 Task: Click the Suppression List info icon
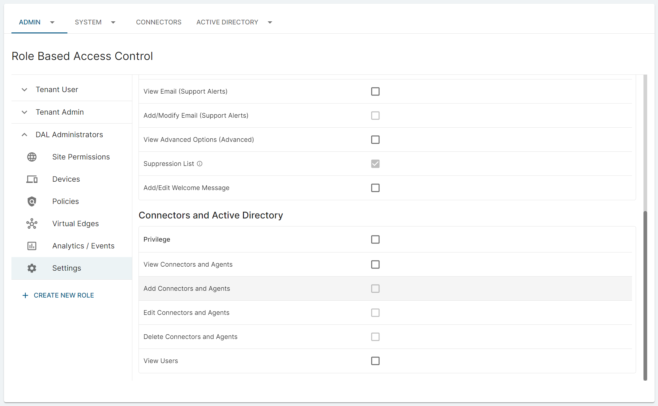pos(200,164)
